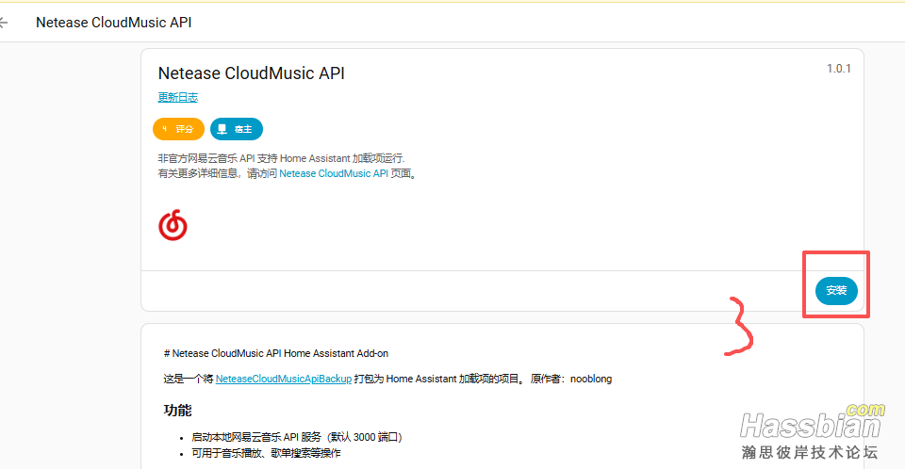The width and height of the screenshot is (905, 469).
Task: Click the author text 原作者：nooblong
Action: (571, 379)
